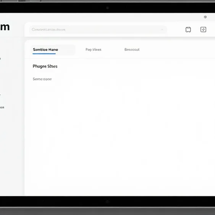Image resolution: width=215 pixels, height=215 pixels.
Task: Open the 'Semoaorr' entry under Phogne Sines
Action: click(x=42, y=79)
